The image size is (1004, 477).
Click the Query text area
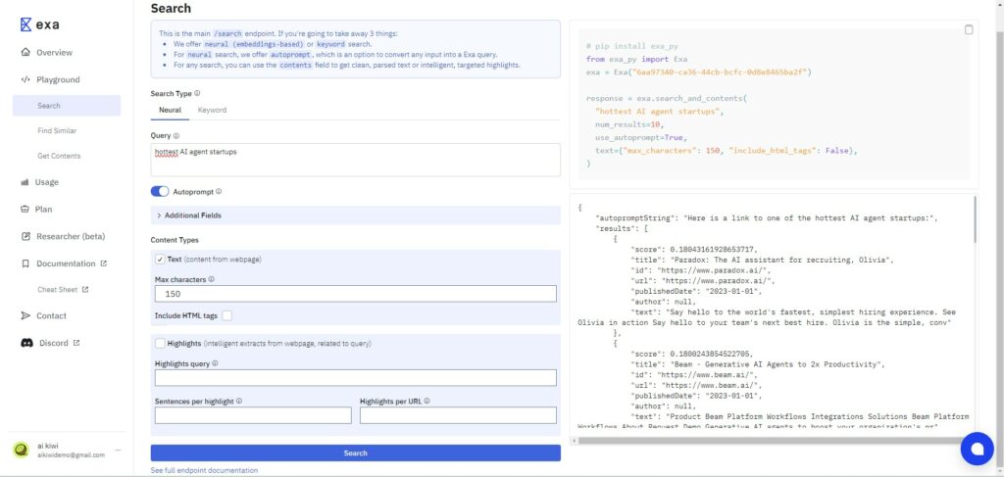(x=355, y=160)
